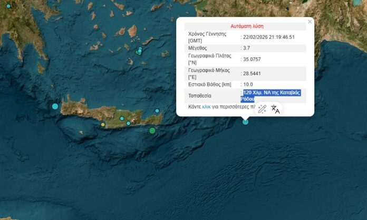Select the green marker southeast of Crete
This screenshot has width=367, height=220.
(152, 131)
